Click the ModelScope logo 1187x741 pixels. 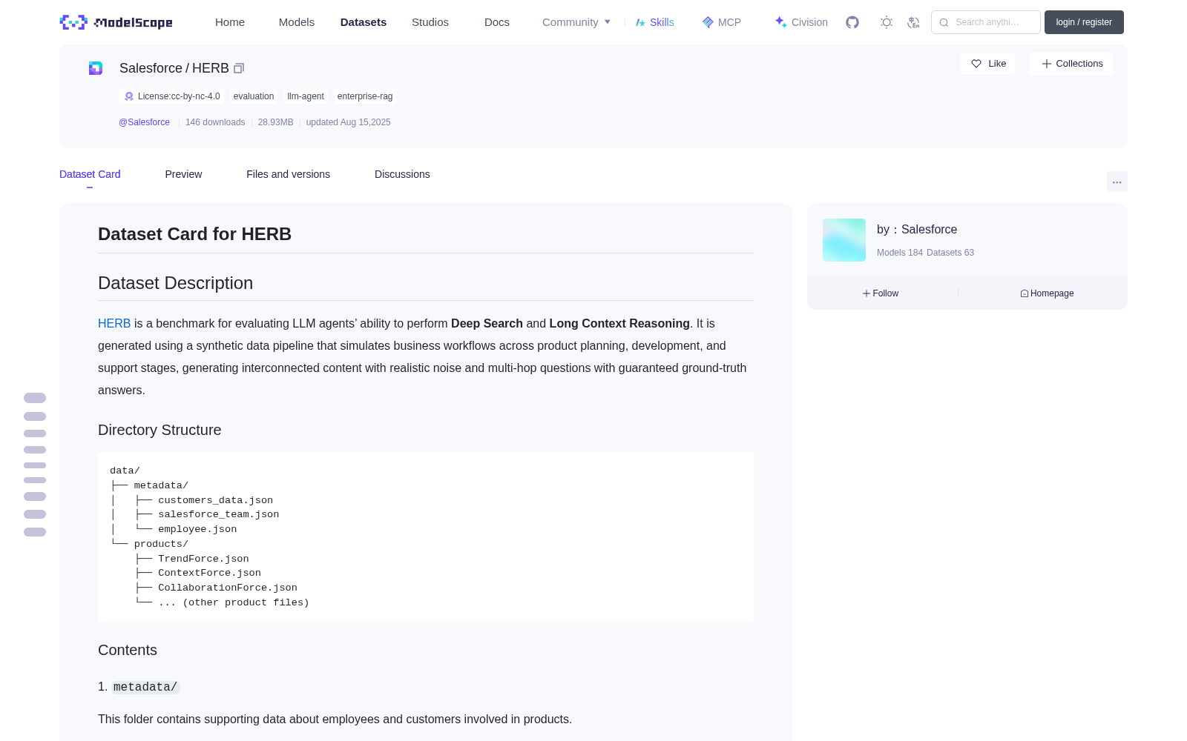point(116,22)
